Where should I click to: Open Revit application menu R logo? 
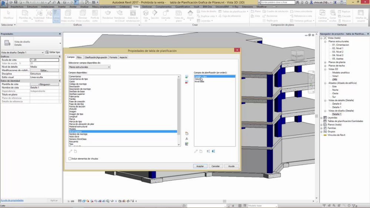pyautogui.click(x=4, y=4)
